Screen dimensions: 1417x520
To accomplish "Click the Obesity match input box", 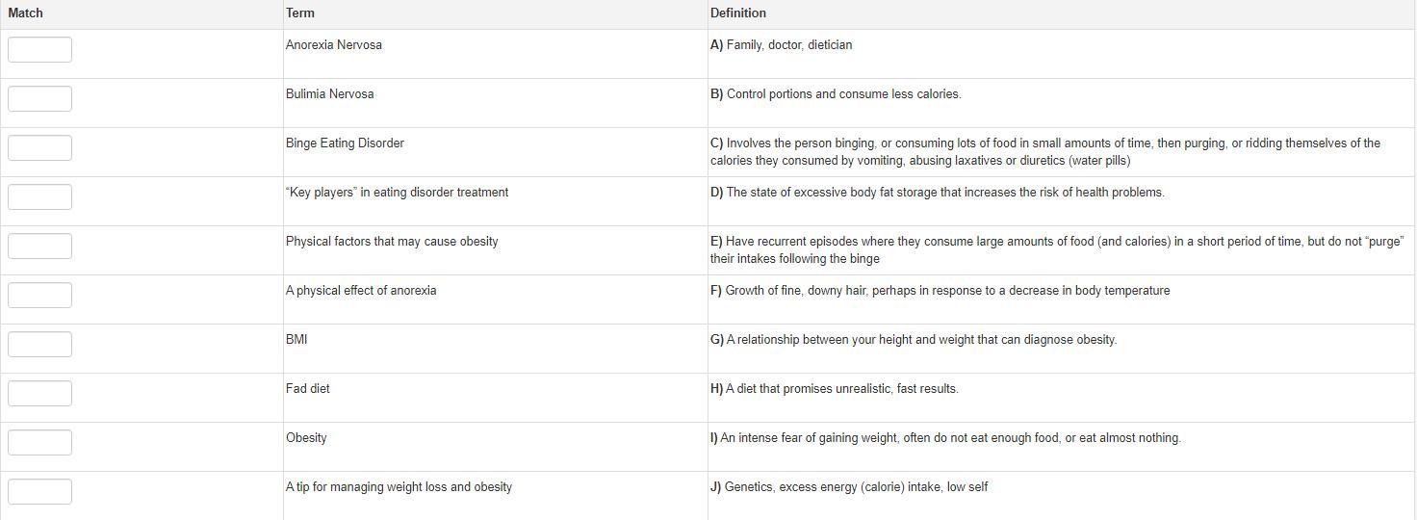I will click(x=39, y=442).
